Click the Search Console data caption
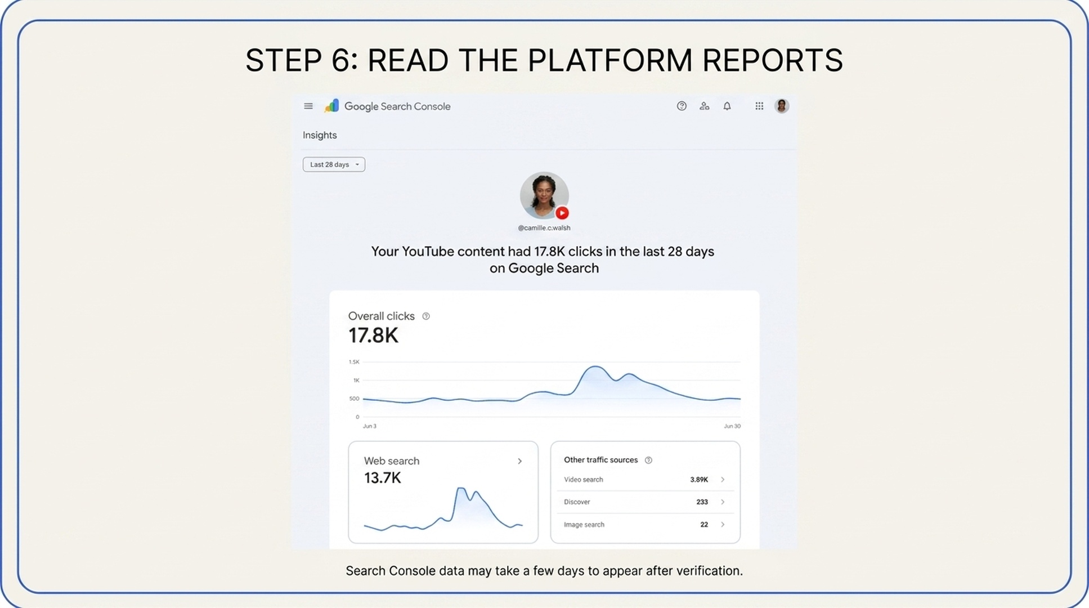 (544, 571)
